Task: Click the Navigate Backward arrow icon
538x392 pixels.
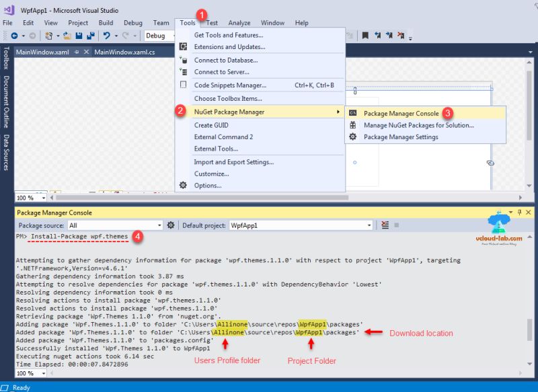Action: 13,36
